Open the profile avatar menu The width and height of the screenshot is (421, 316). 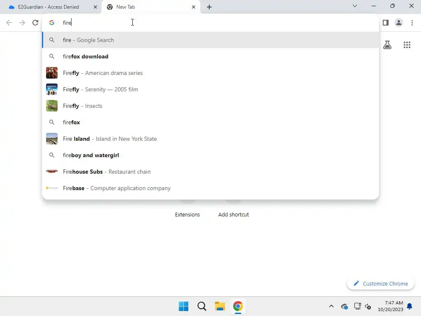[x=399, y=23]
